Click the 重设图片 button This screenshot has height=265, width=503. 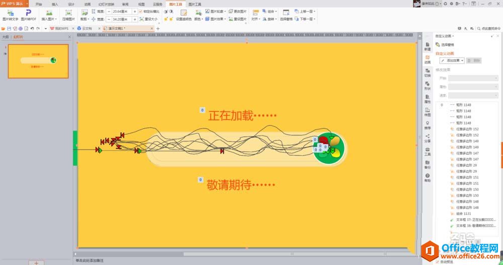tap(237, 19)
